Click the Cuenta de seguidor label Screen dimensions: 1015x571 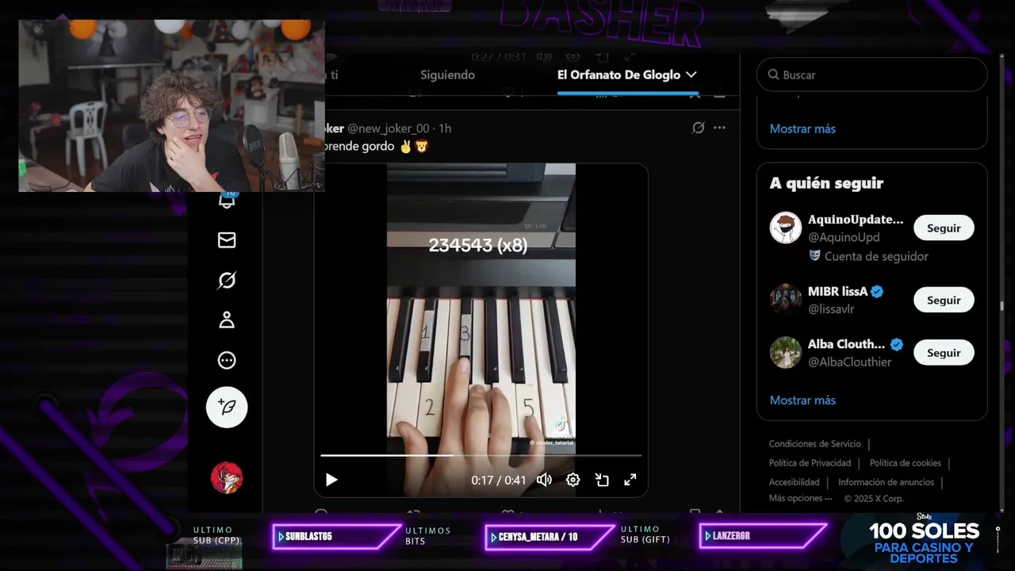click(x=876, y=256)
